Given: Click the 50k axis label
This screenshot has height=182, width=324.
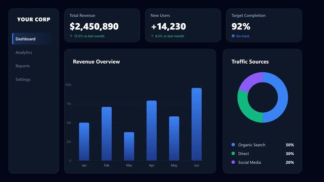Looking at the screenshot, I should pyautogui.click(x=69, y=123).
